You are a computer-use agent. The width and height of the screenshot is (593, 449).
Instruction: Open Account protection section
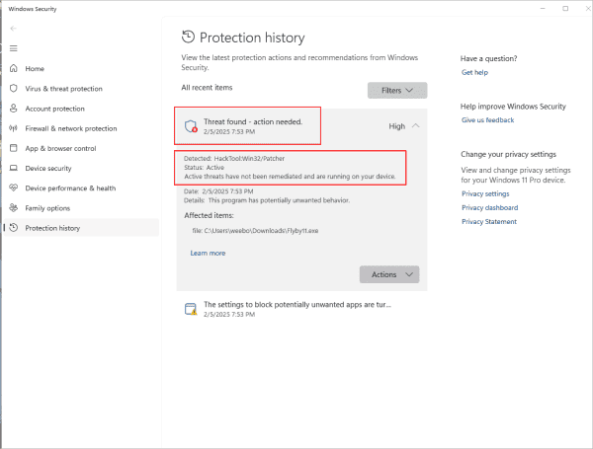click(82, 109)
